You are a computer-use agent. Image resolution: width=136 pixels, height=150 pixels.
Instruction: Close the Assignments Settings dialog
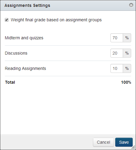click(x=131, y=5)
